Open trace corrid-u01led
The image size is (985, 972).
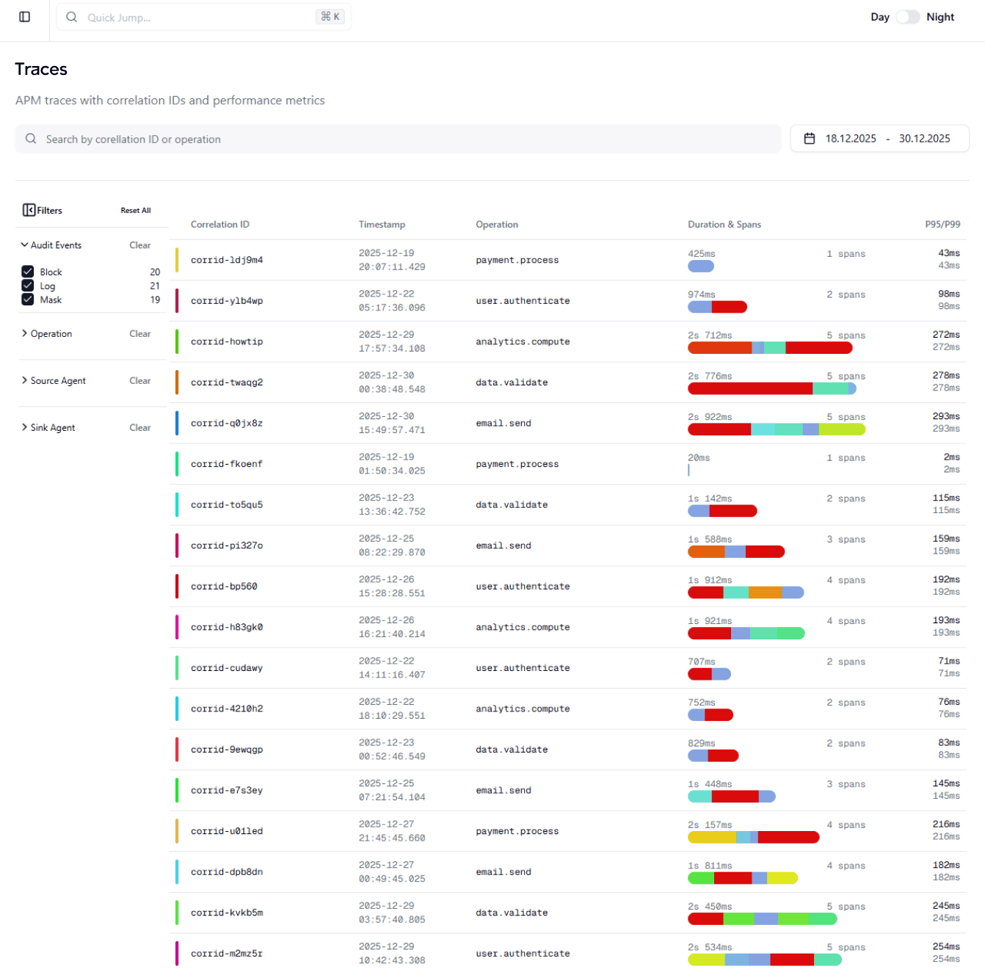[227, 831]
